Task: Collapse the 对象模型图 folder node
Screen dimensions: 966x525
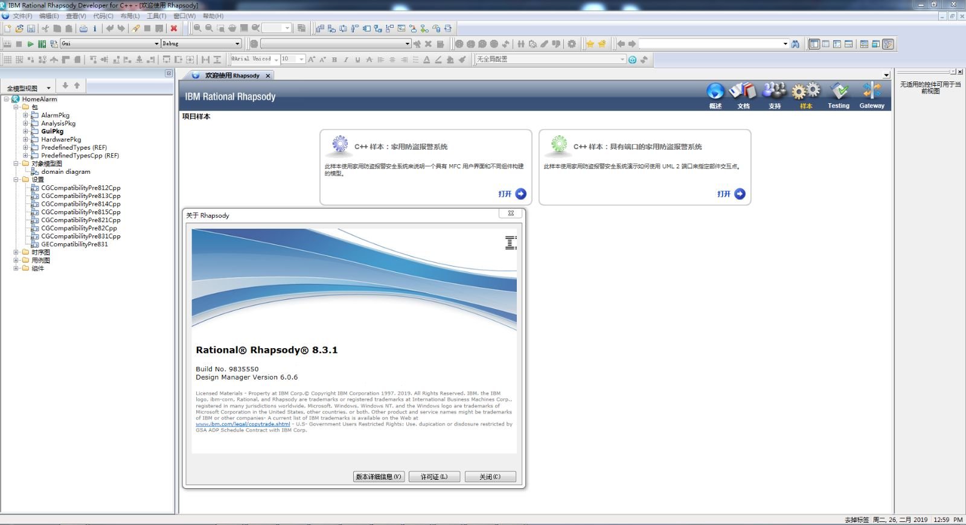Action: [x=16, y=164]
